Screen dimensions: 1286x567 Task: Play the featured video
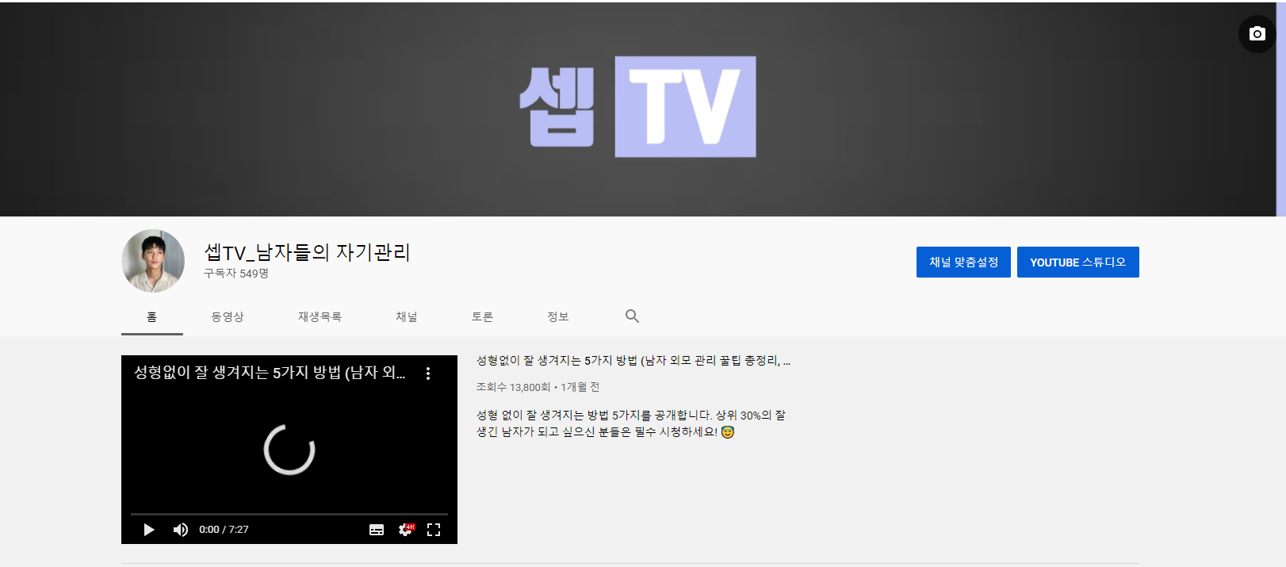pos(149,530)
